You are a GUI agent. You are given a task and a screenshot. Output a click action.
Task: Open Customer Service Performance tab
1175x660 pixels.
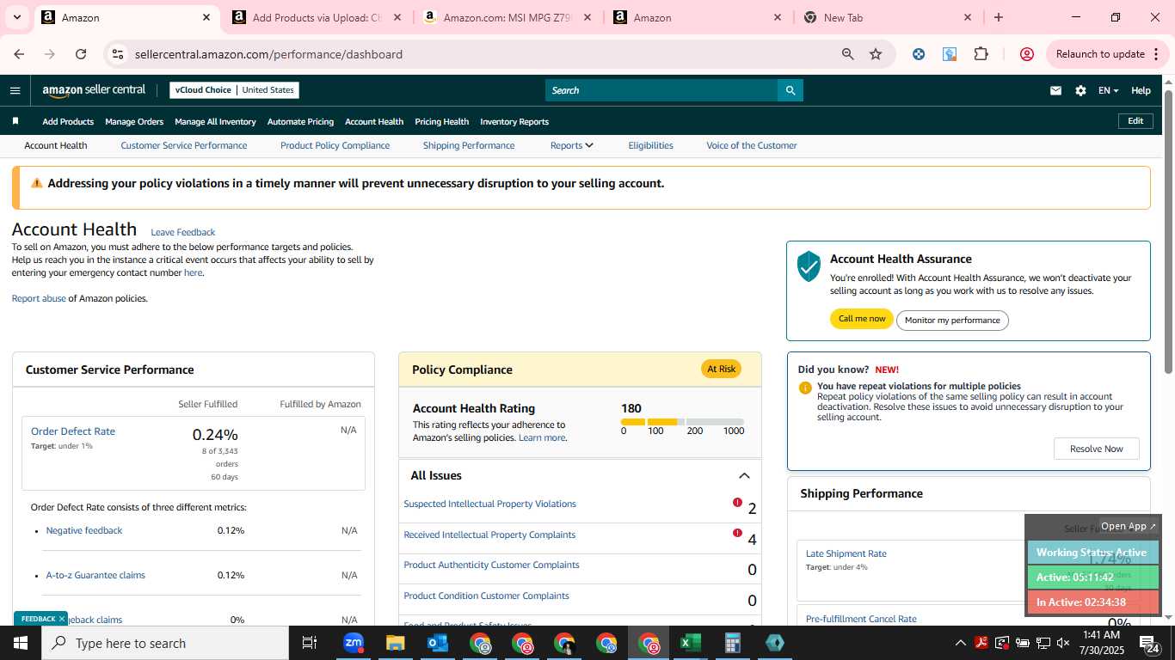(x=184, y=145)
